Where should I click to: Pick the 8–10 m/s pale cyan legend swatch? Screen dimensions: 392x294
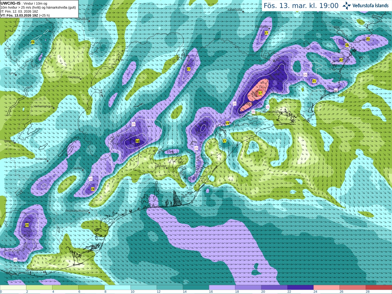click(118, 288)
